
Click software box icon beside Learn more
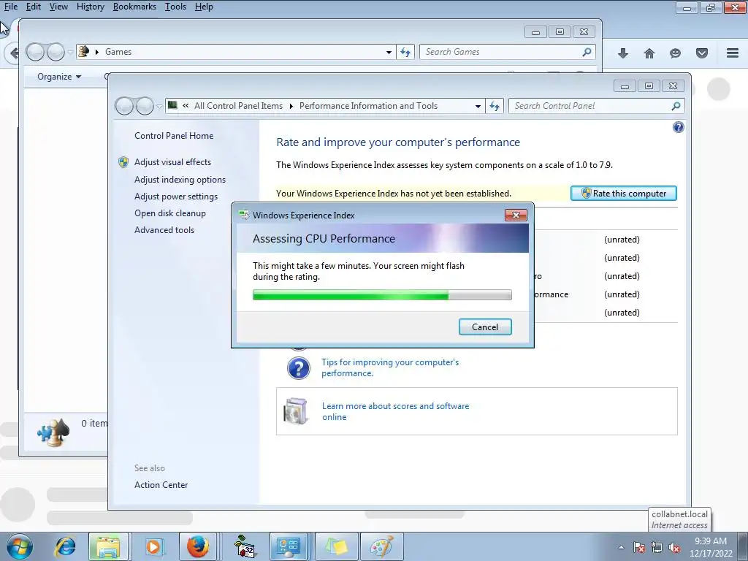(297, 411)
